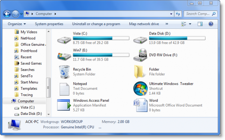Click '11.7 GB free of 39.5 GB' text
The height and width of the screenshot is (140, 225).
[91, 59]
